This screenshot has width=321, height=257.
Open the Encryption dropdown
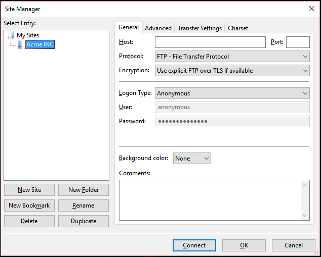(x=232, y=71)
